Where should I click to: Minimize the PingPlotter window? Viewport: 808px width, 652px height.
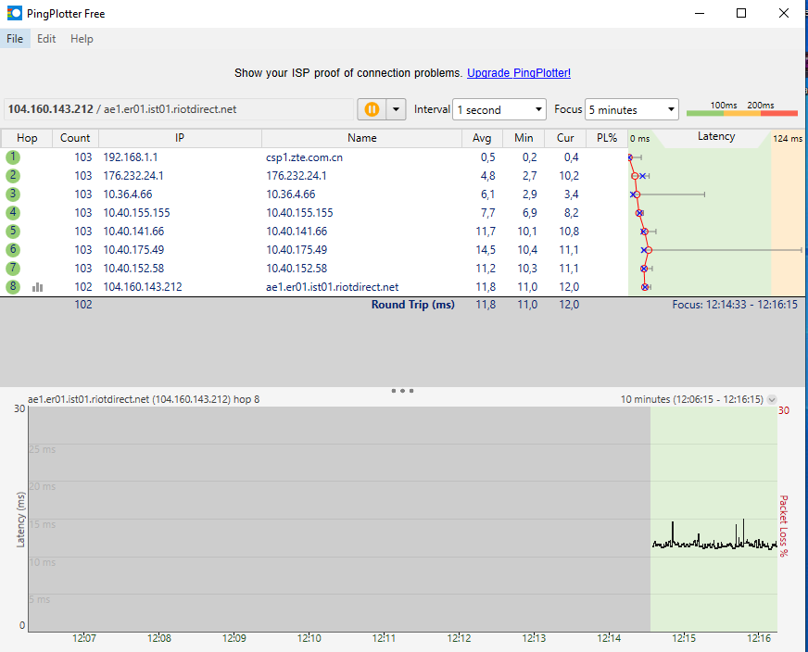(700, 13)
